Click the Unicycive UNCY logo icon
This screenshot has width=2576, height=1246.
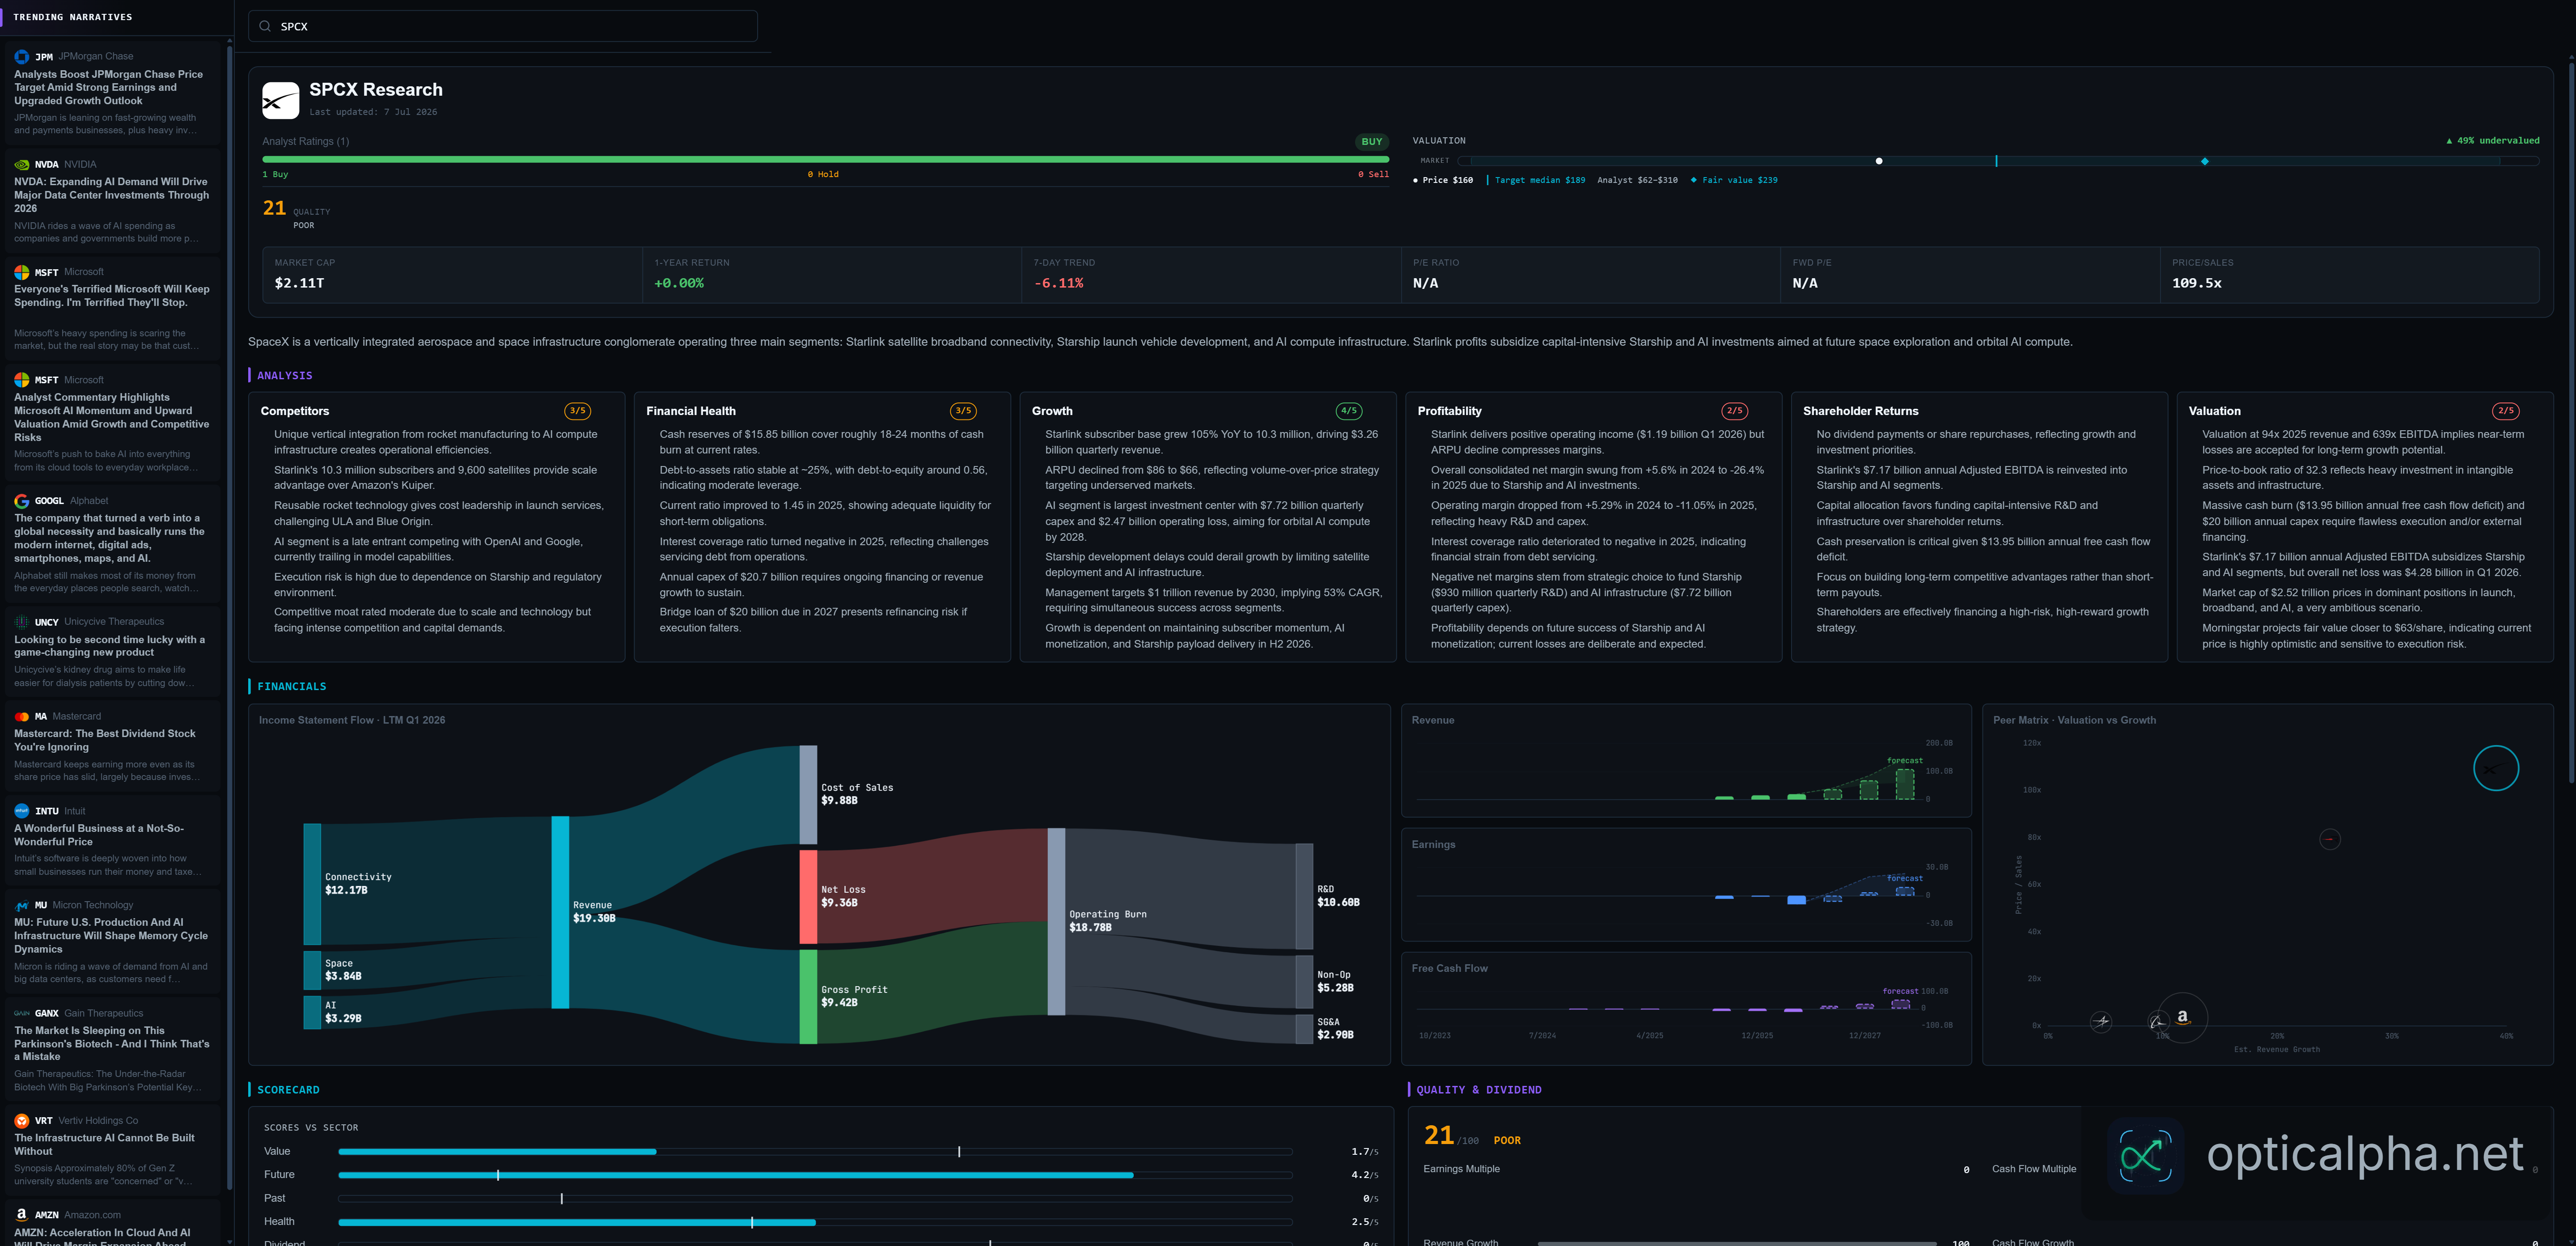[21, 622]
